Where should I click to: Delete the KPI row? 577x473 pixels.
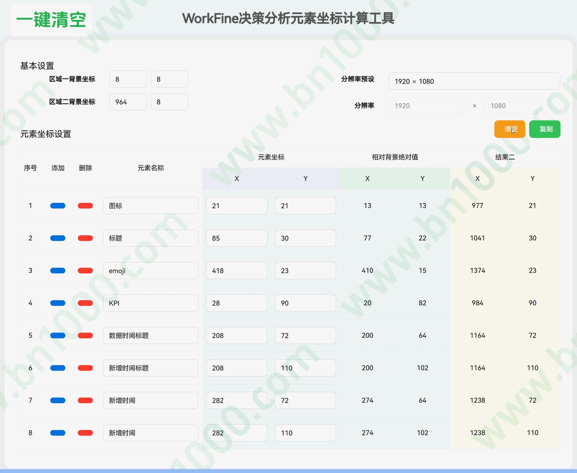(x=85, y=303)
